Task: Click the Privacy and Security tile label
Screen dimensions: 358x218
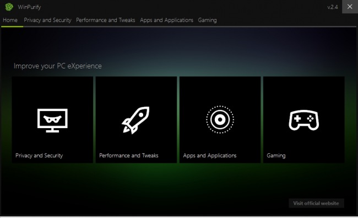Action: pyautogui.click(x=39, y=156)
